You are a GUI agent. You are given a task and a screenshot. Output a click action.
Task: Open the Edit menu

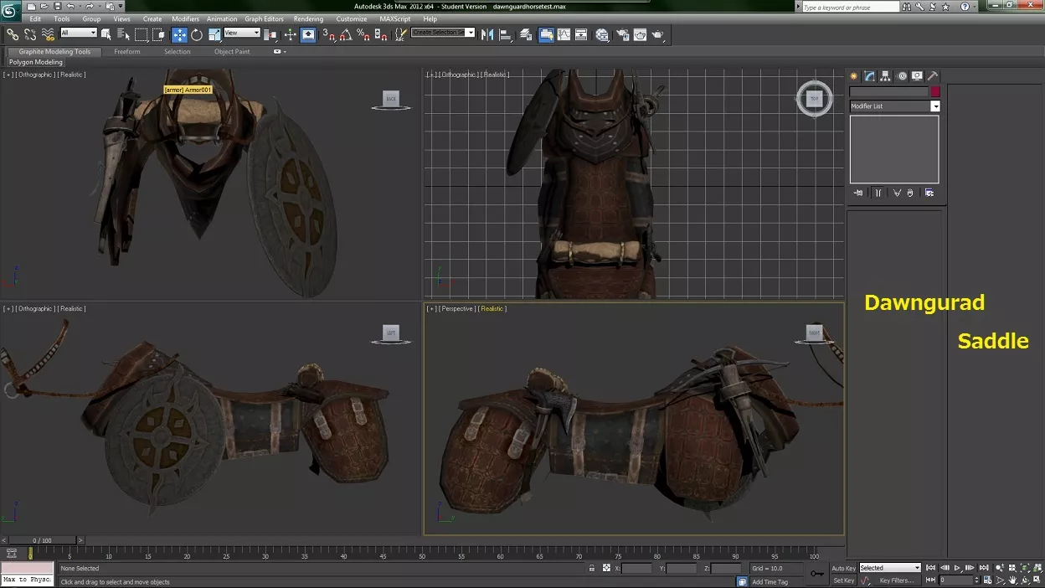tap(35, 18)
